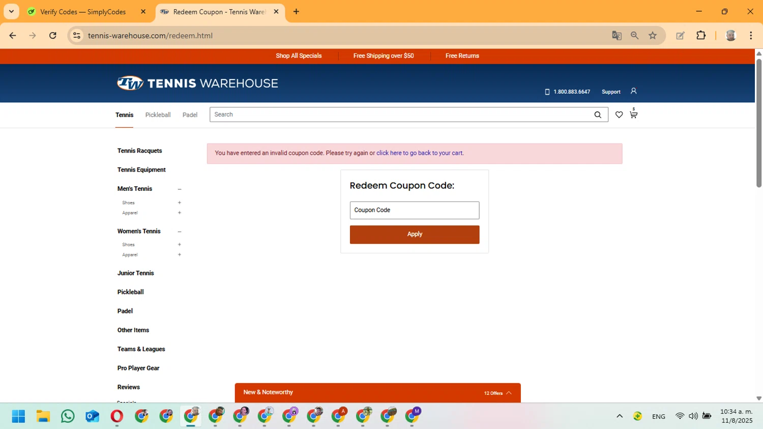Open Outlook from taskbar
This screenshot has width=763, height=429.
[x=92, y=416]
